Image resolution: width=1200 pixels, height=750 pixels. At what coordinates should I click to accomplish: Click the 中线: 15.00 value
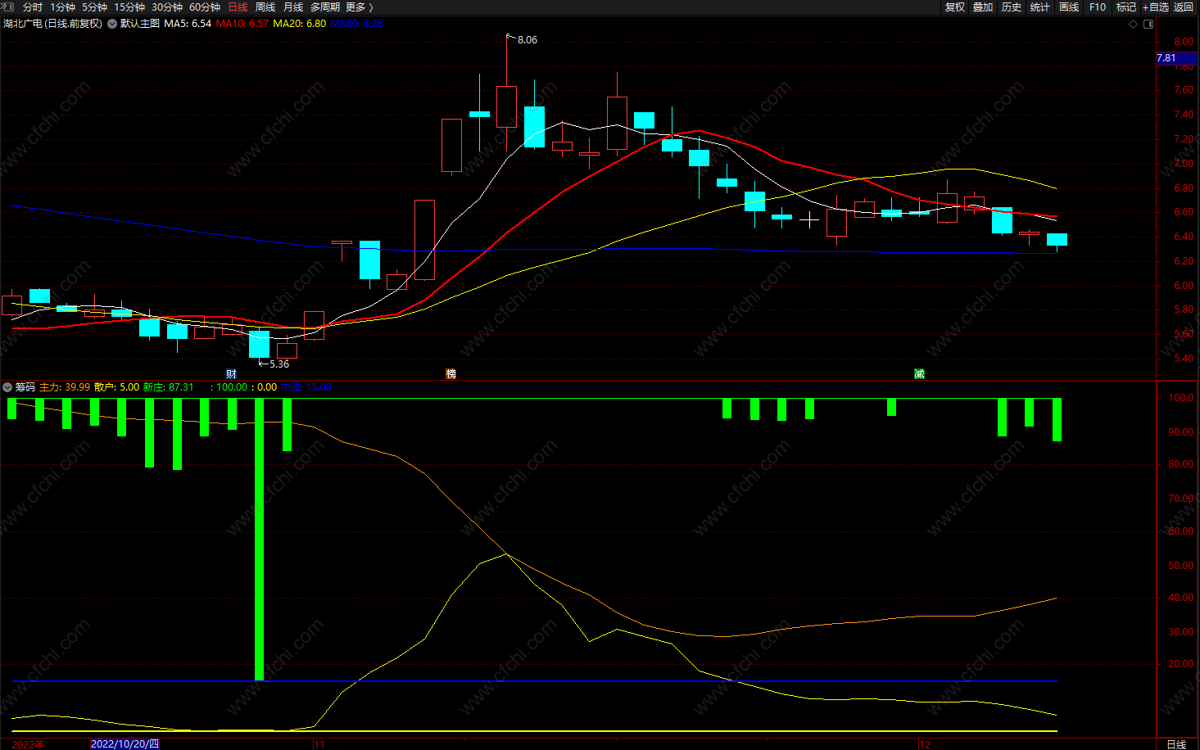tap(306, 387)
